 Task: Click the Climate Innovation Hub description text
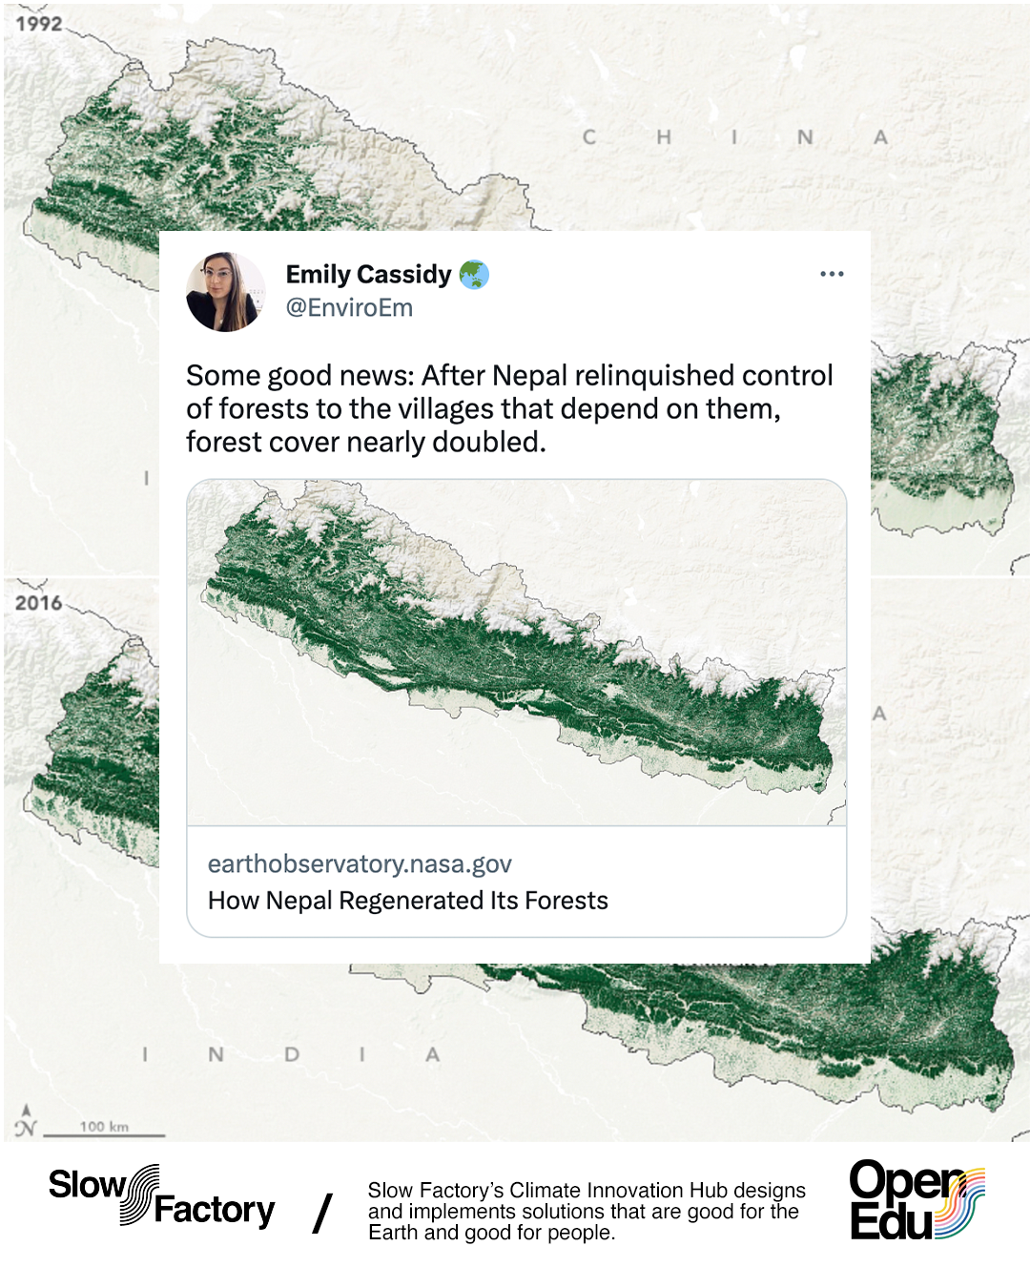coord(587,1212)
